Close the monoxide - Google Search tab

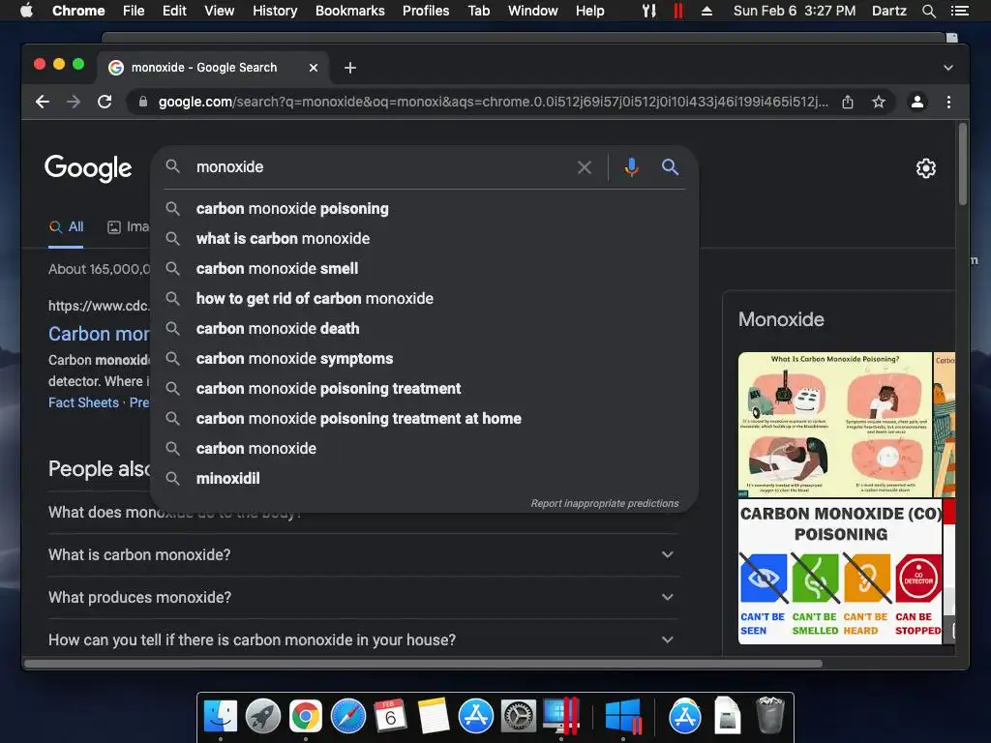pyautogui.click(x=313, y=68)
